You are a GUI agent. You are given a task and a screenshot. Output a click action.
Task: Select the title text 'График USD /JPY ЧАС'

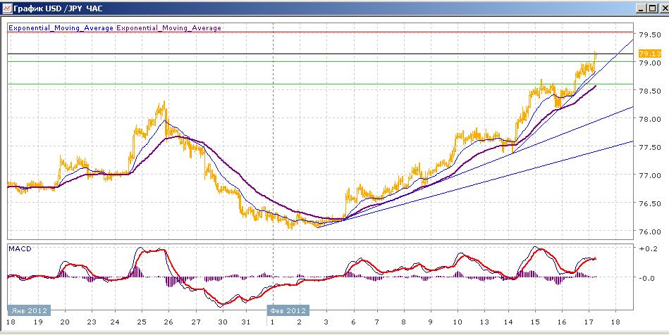click(x=58, y=8)
